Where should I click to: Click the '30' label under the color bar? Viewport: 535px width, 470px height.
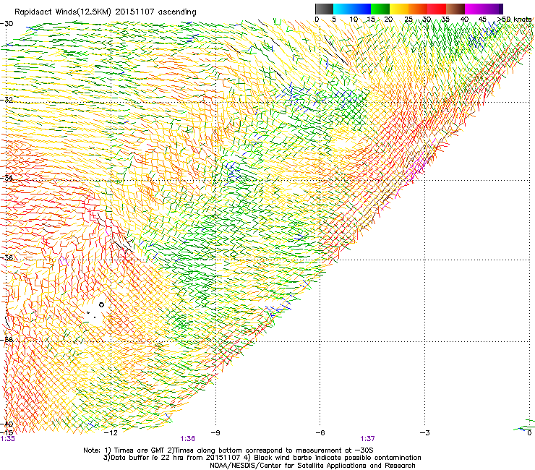point(427,20)
